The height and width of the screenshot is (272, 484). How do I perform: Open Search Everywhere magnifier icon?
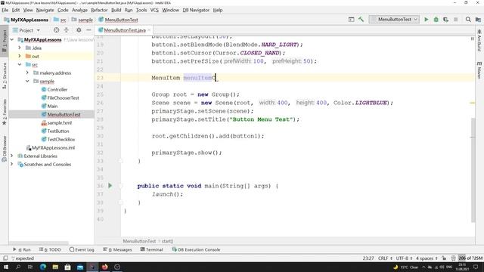tap(468, 20)
